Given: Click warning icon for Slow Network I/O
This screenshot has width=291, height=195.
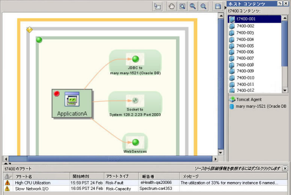Looking at the screenshot, I should [7, 188].
